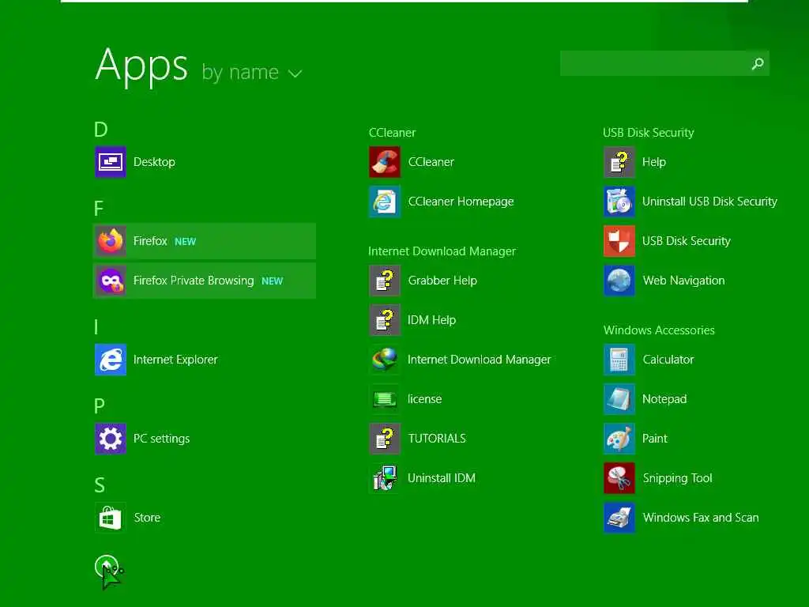
Task: Click the 'Desktop' label text
Action: click(x=154, y=162)
